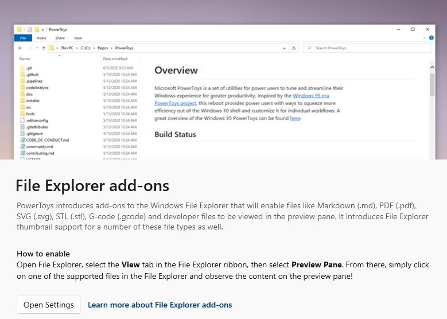Select the contributing.md file

pyautogui.click(x=40, y=153)
